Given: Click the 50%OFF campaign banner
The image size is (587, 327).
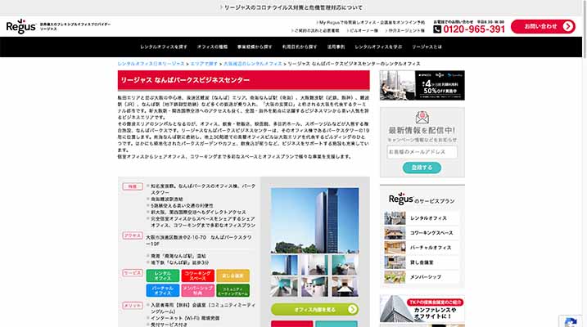Looking at the screenshot, I should (422, 85).
